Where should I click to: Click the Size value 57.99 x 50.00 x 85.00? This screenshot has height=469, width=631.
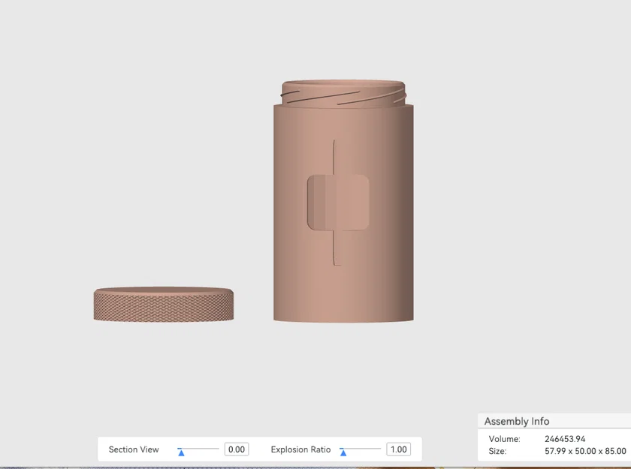585,451
